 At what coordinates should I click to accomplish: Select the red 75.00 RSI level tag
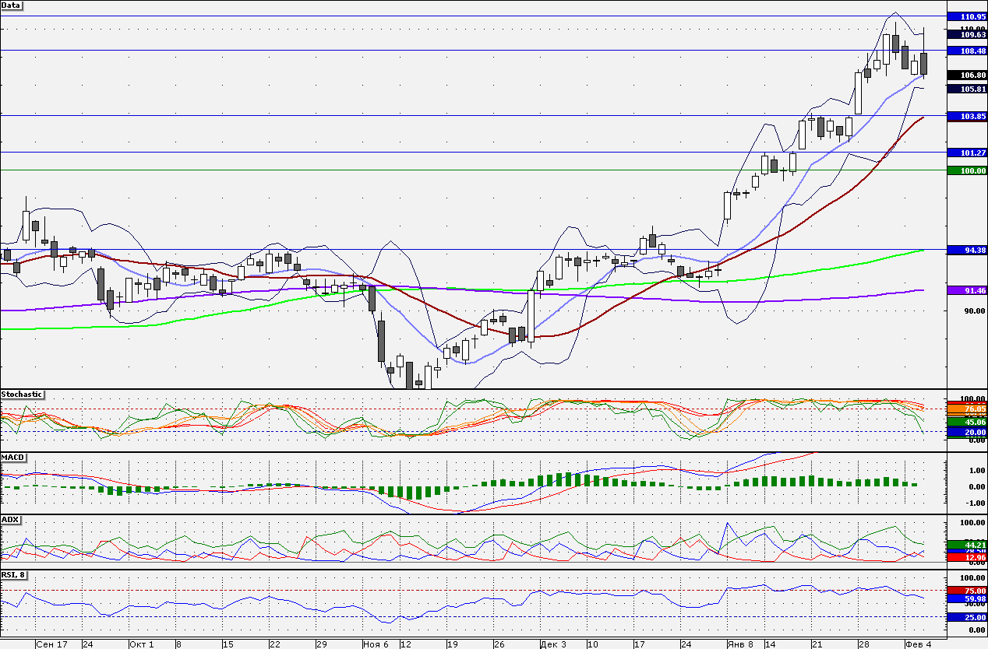coord(966,591)
